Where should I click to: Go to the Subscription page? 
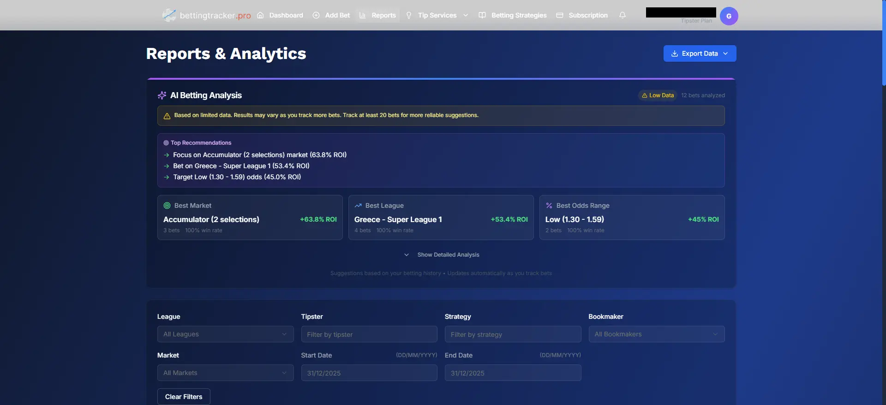(x=582, y=15)
